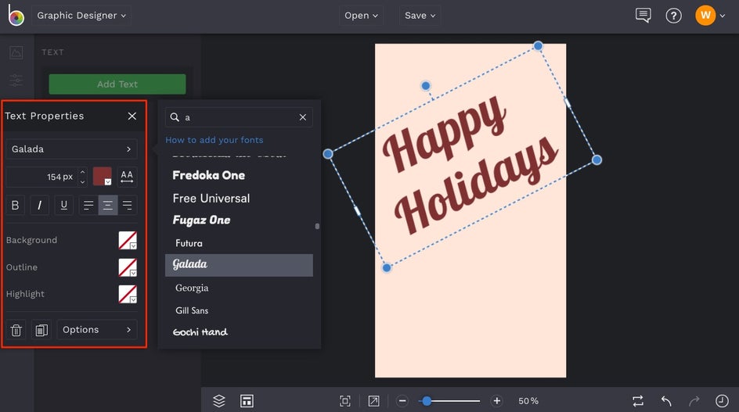
Task: Open the Background color swatch
Action: tap(128, 240)
